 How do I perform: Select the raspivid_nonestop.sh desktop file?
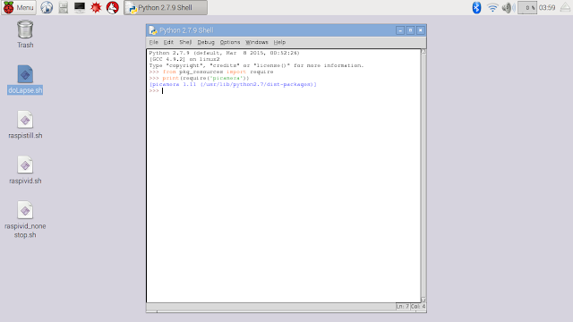(25, 220)
